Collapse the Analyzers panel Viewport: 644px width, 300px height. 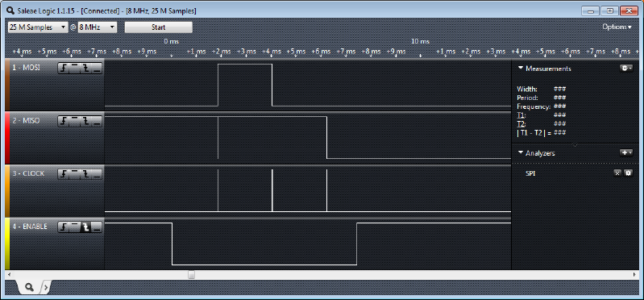pos(521,153)
